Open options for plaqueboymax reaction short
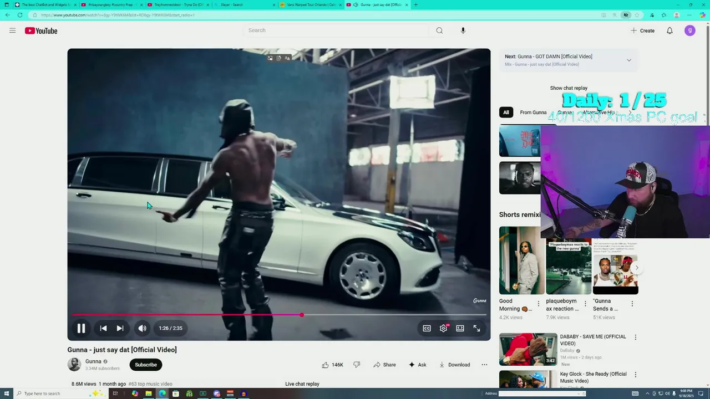 (585, 304)
